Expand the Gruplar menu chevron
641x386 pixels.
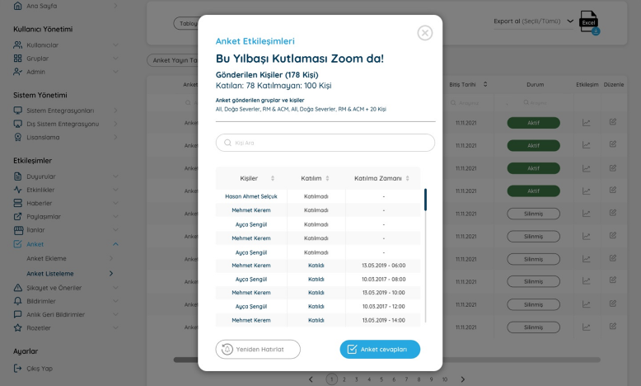point(115,59)
